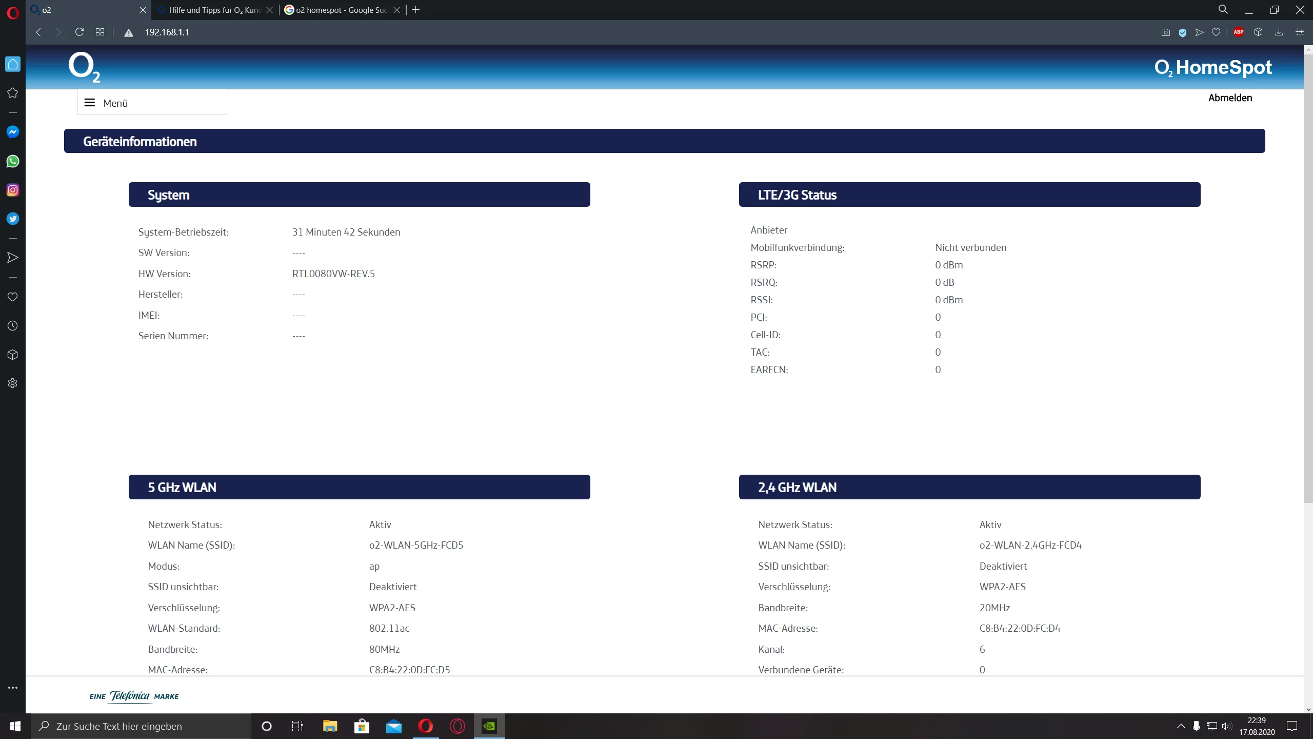Click the Adblock Plus extension icon
Image resolution: width=1313 pixels, height=739 pixels.
pyautogui.click(x=1239, y=32)
